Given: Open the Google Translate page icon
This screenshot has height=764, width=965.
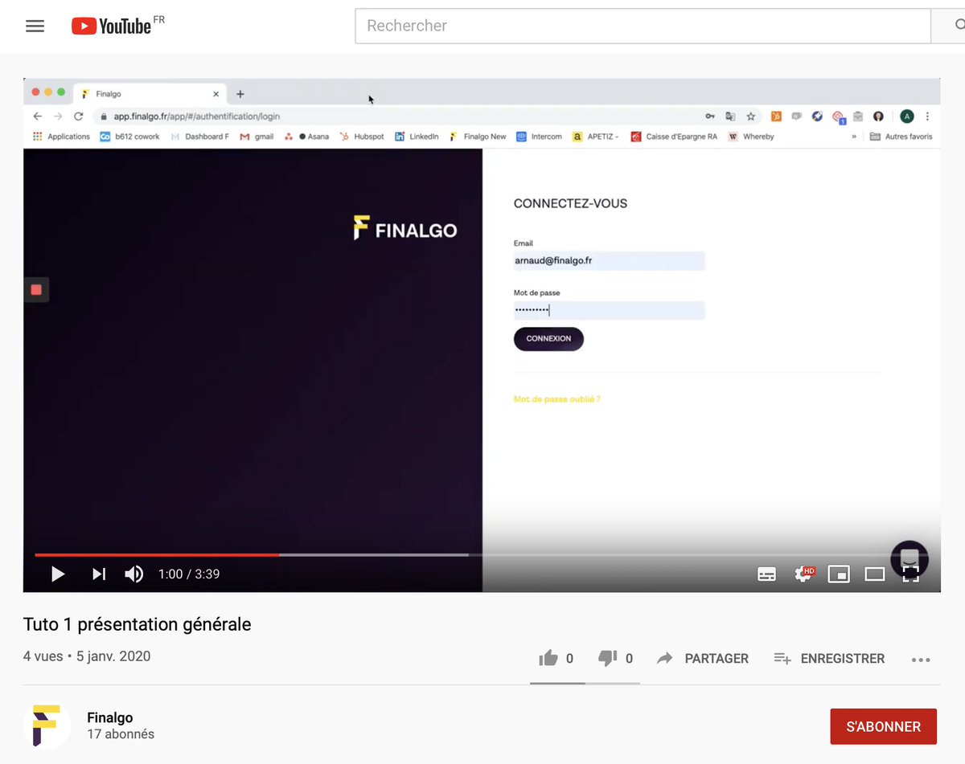Looking at the screenshot, I should point(730,116).
